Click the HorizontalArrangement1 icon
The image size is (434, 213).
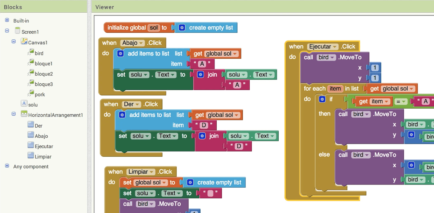tap(24, 114)
